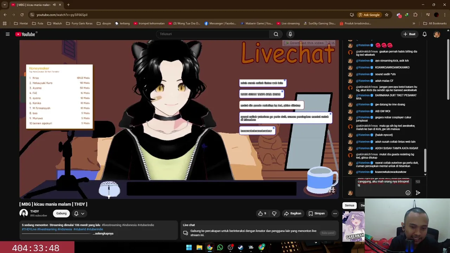This screenshot has height=253, width=450.
Task: Open the Chrome extensions puzzle icon
Action: [x=416, y=15]
